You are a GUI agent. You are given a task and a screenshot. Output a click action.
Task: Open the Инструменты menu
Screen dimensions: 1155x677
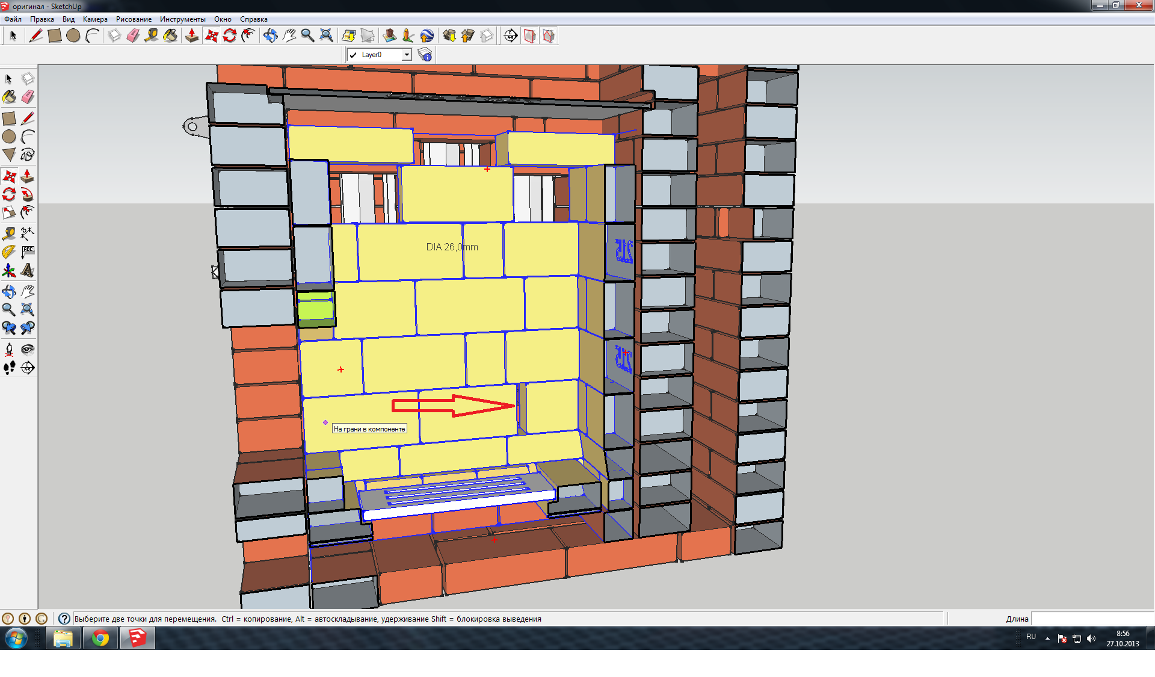pyautogui.click(x=182, y=19)
